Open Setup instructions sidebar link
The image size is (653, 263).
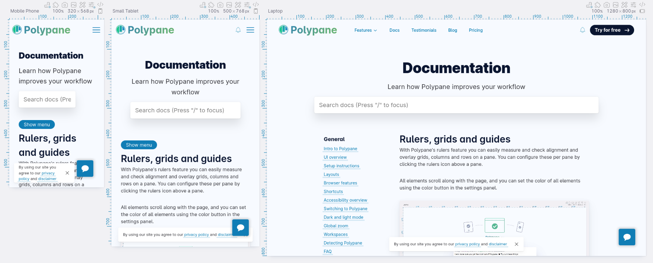pos(342,166)
